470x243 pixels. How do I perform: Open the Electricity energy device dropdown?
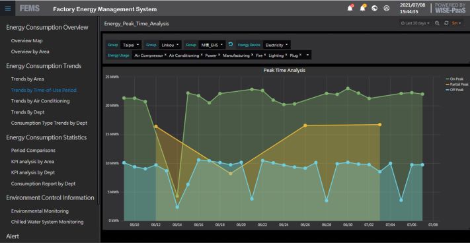[x=277, y=45]
